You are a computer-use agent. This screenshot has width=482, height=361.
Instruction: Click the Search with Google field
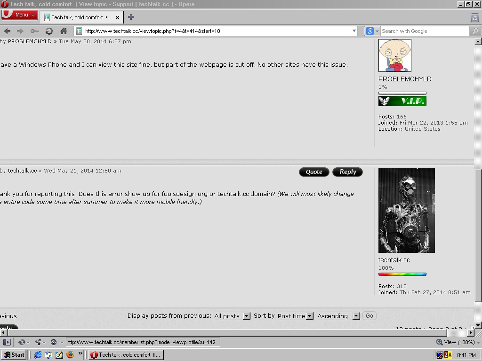(x=425, y=31)
